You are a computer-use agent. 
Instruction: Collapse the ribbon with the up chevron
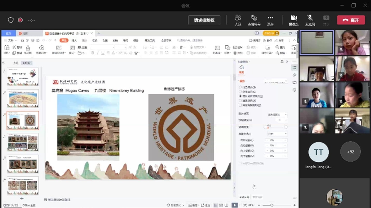coord(295,40)
